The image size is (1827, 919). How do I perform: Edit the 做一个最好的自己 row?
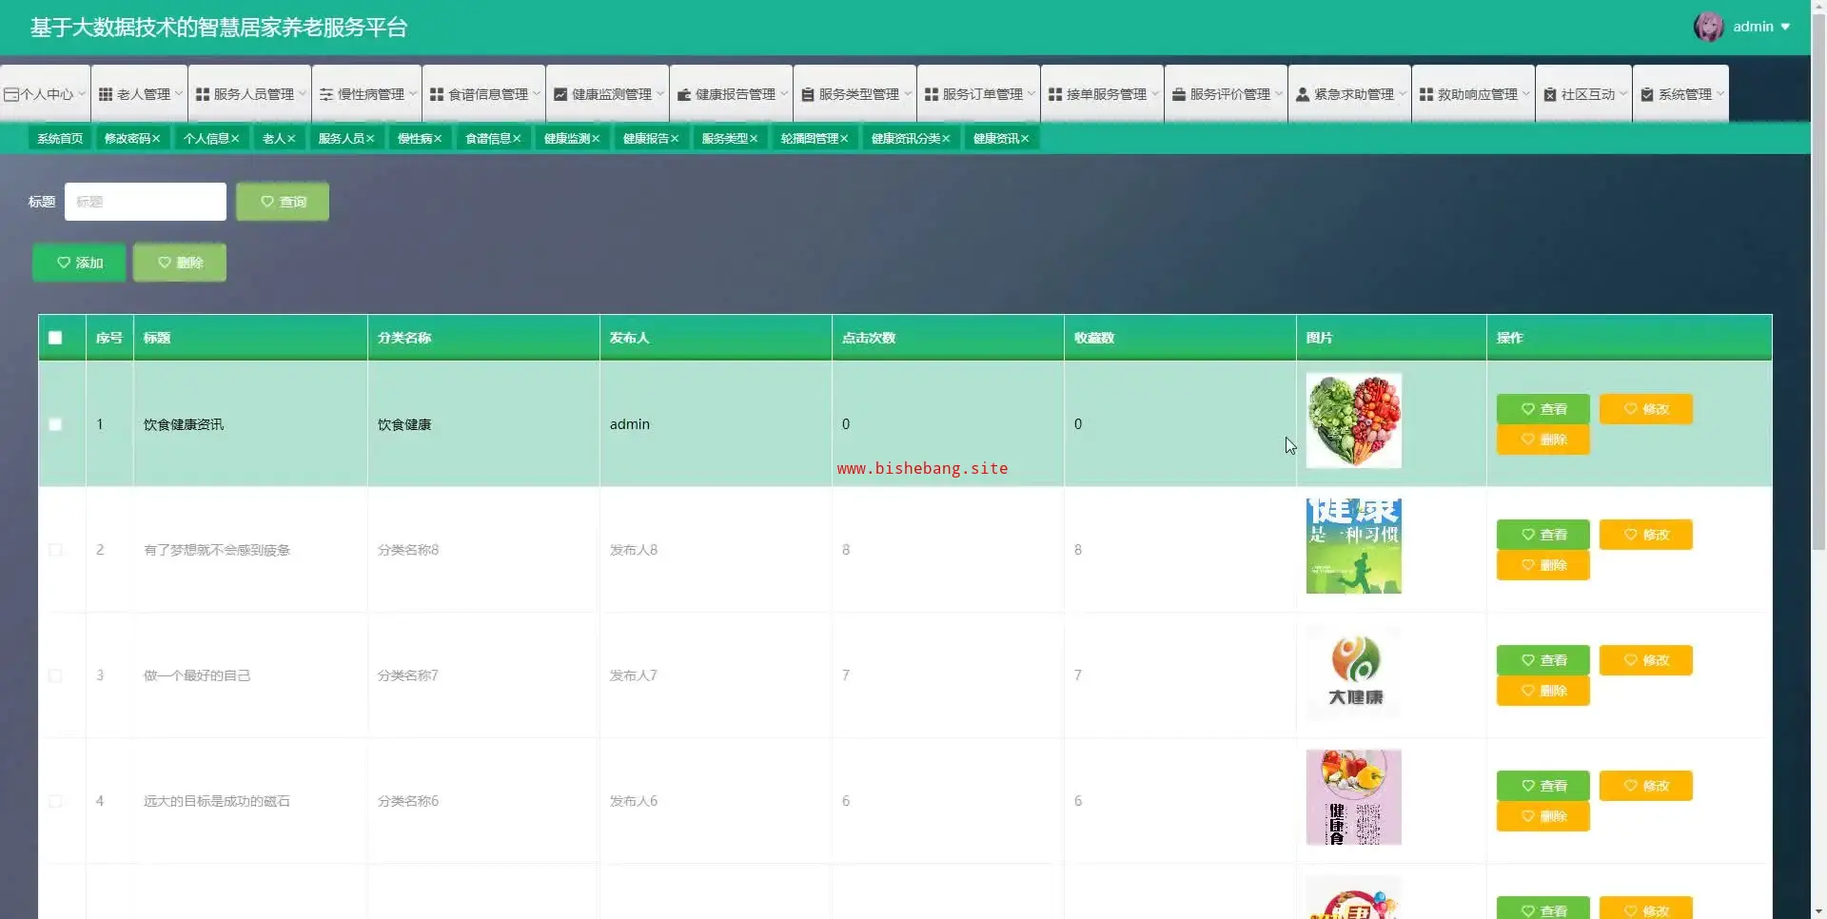click(1646, 660)
